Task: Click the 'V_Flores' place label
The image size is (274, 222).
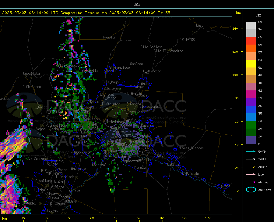Action: [x=51, y=210]
